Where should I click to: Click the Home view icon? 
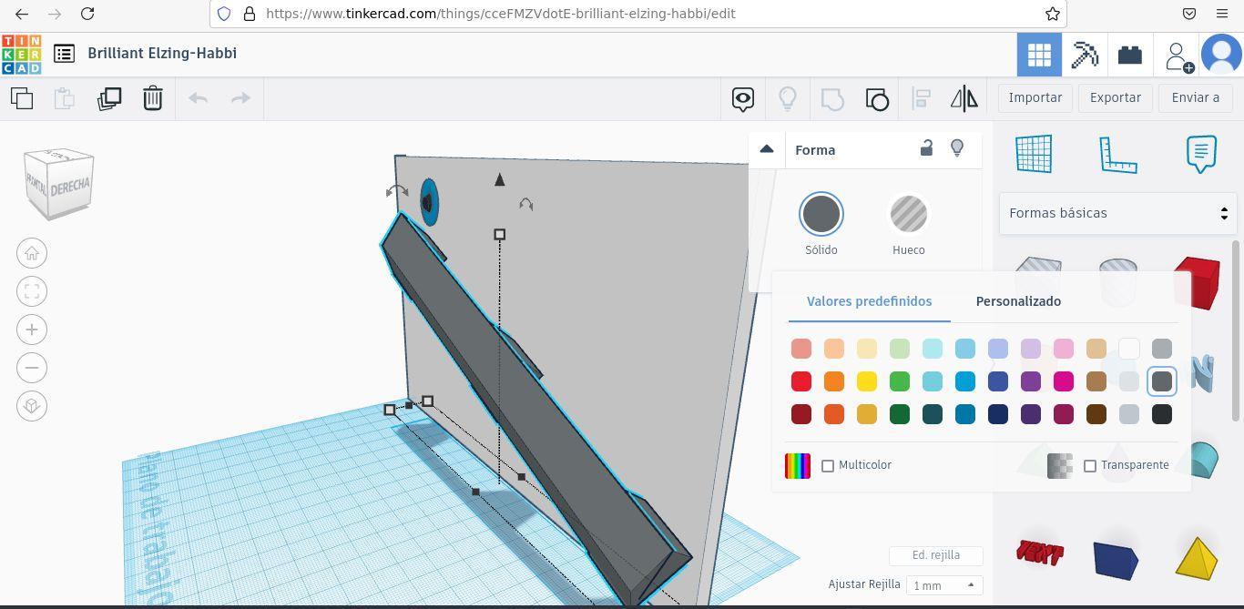click(x=32, y=253)
